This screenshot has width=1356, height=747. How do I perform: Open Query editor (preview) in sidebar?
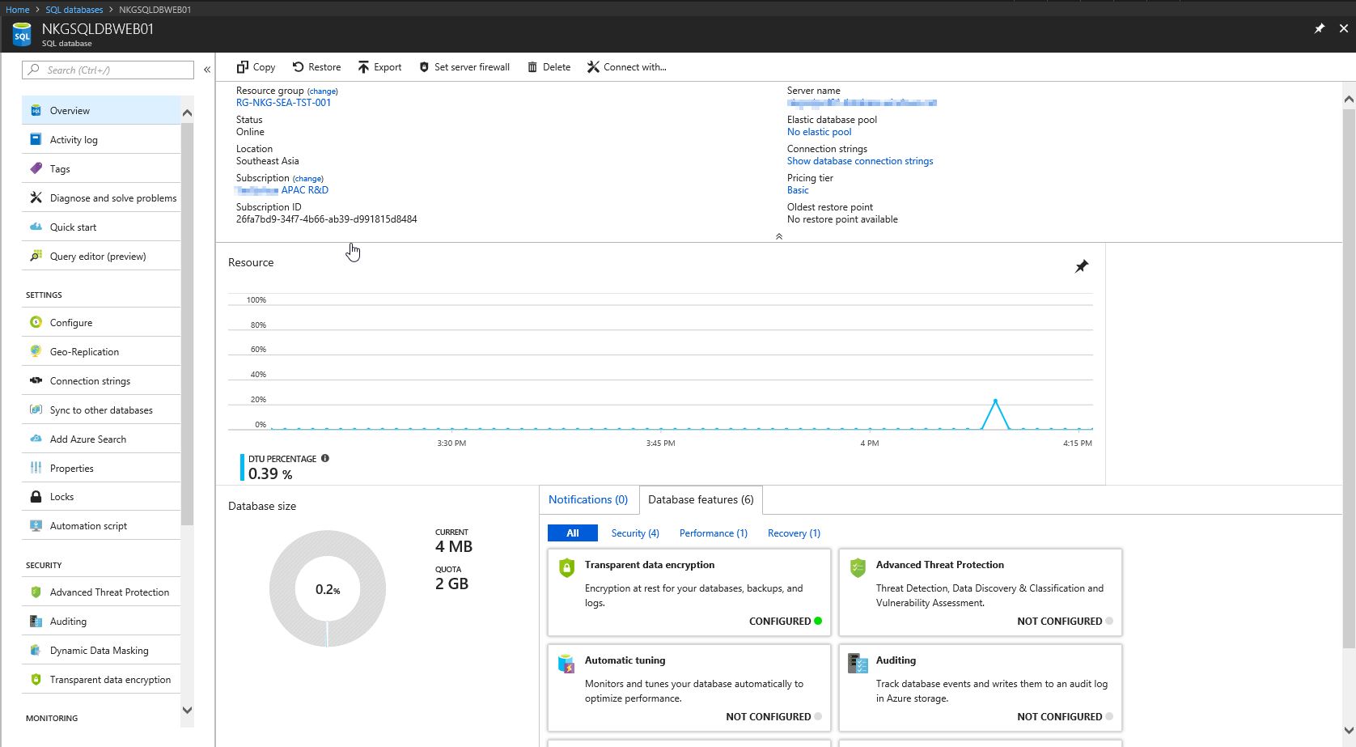tap(98, 257)
